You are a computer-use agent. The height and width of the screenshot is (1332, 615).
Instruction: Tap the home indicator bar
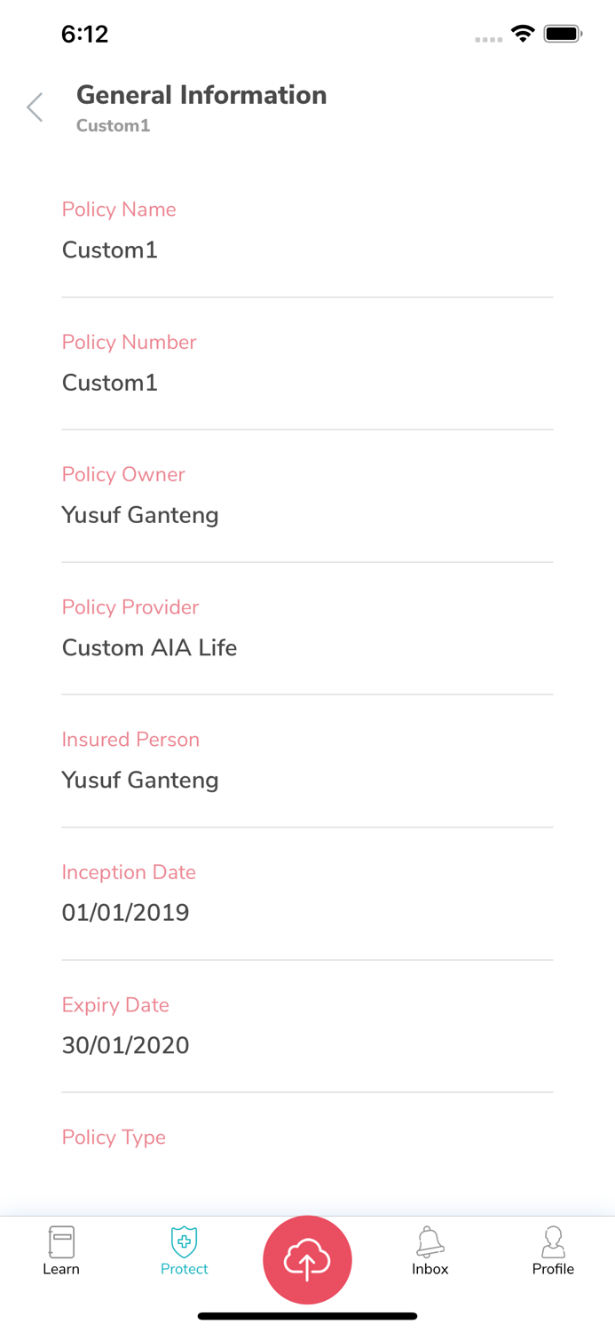[x=307, y=1316]
